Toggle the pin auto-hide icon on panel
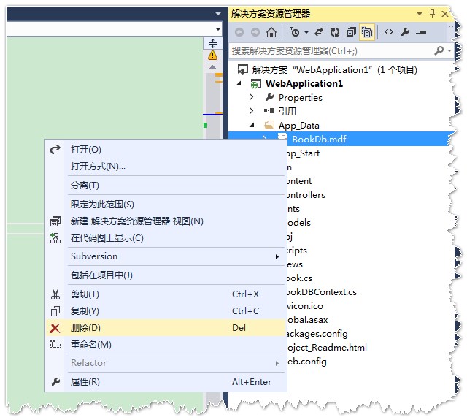This screenshot has width=467, height=420. point(432,13)
